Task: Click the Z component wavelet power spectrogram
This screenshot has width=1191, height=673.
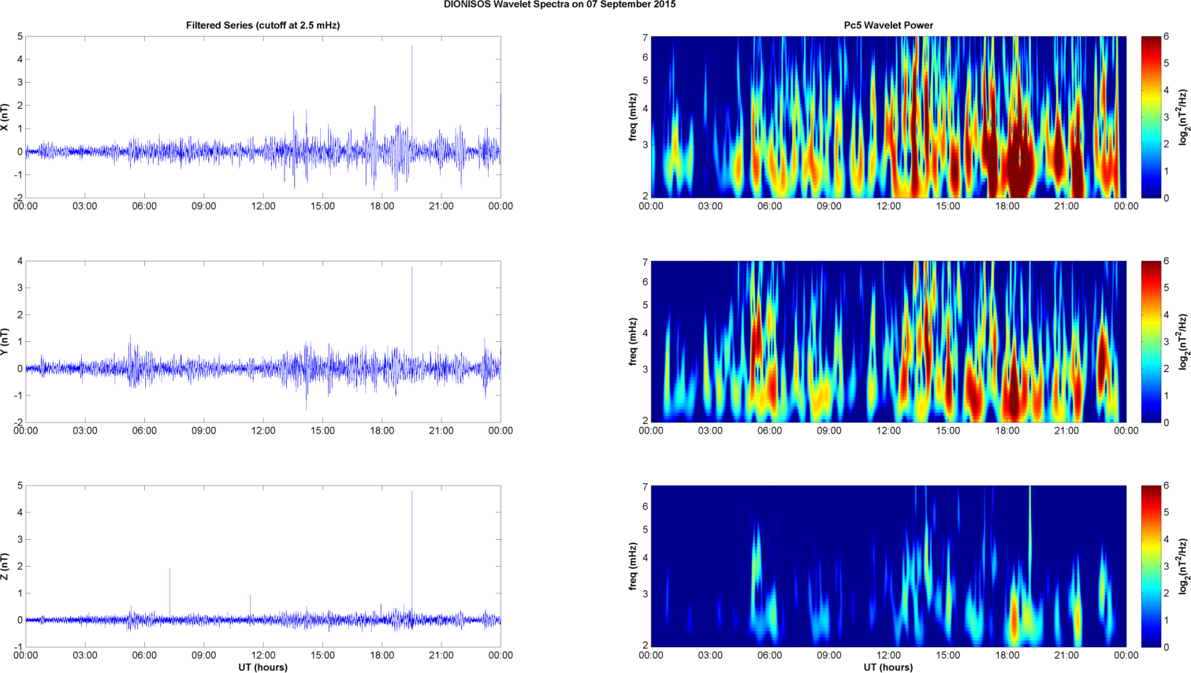Action: point(888,566)
